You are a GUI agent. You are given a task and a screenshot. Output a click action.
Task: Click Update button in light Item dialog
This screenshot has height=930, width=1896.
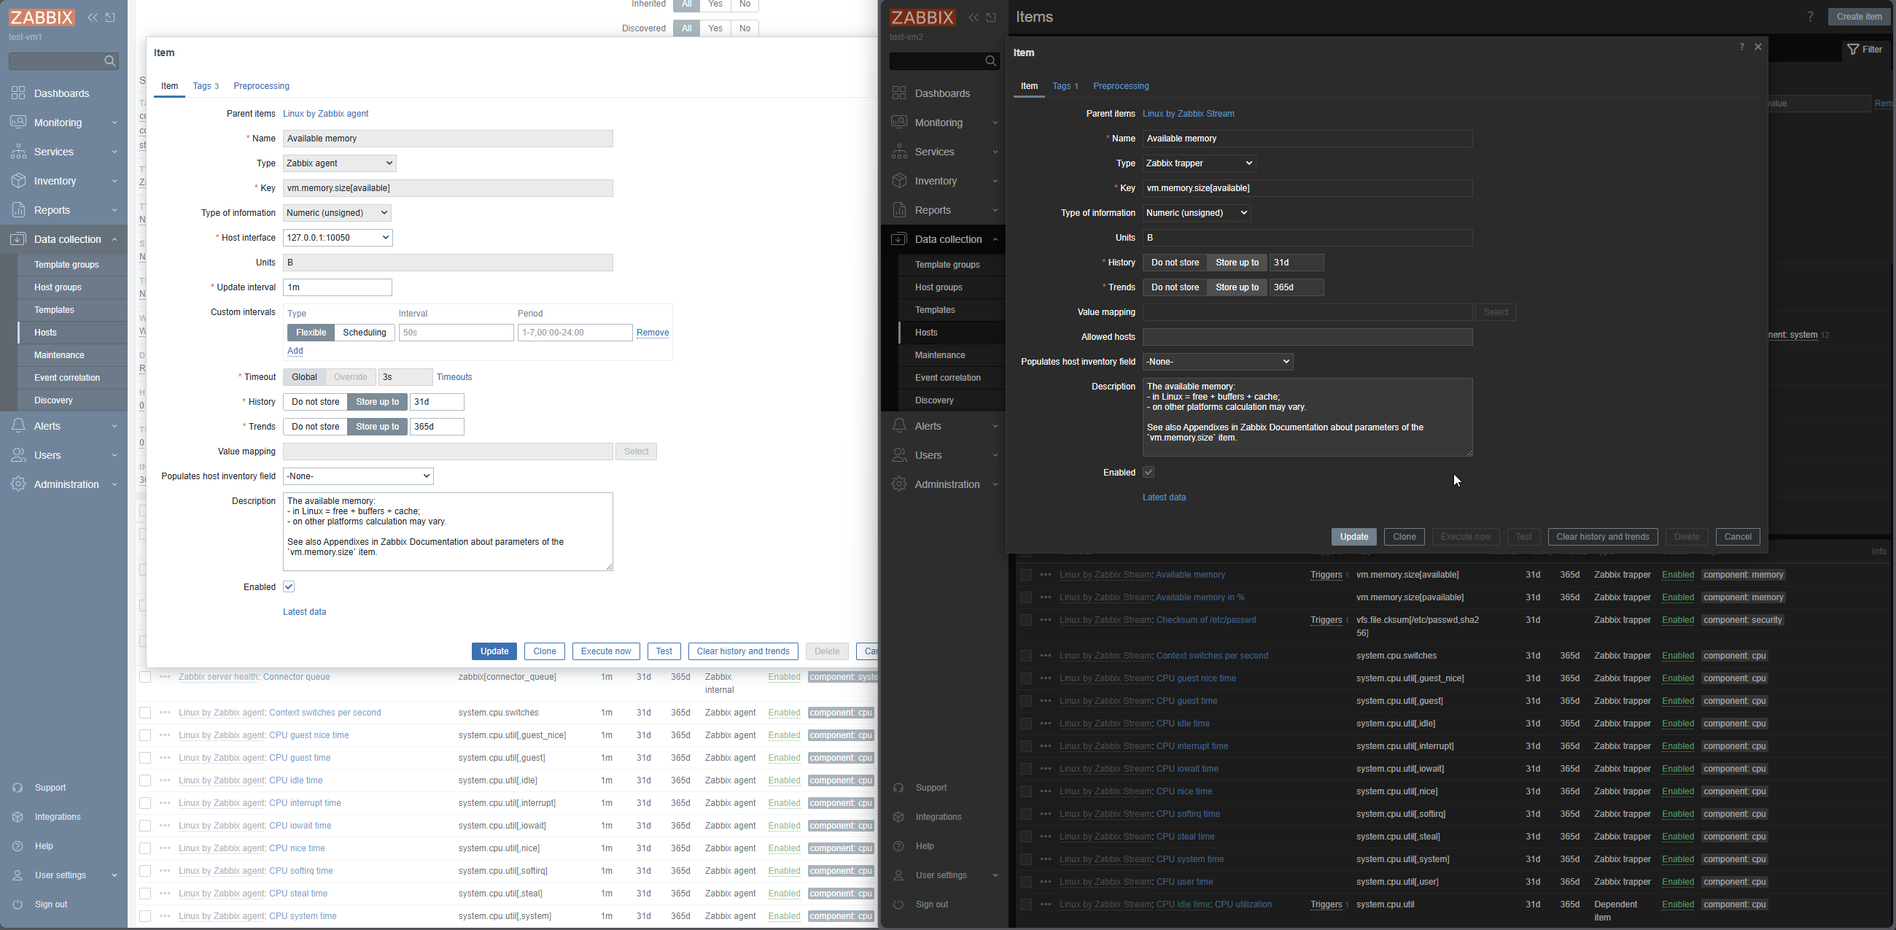pos(494,651)
